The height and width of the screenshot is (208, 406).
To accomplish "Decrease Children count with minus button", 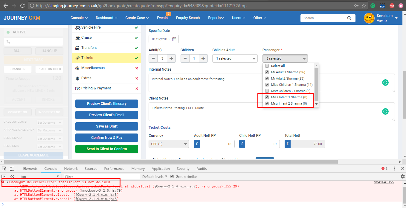I will [185, 58].
